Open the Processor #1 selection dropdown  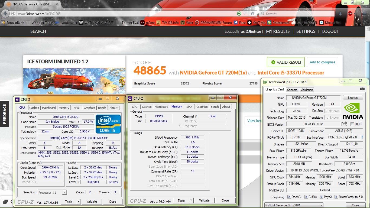tap(52, 192)
